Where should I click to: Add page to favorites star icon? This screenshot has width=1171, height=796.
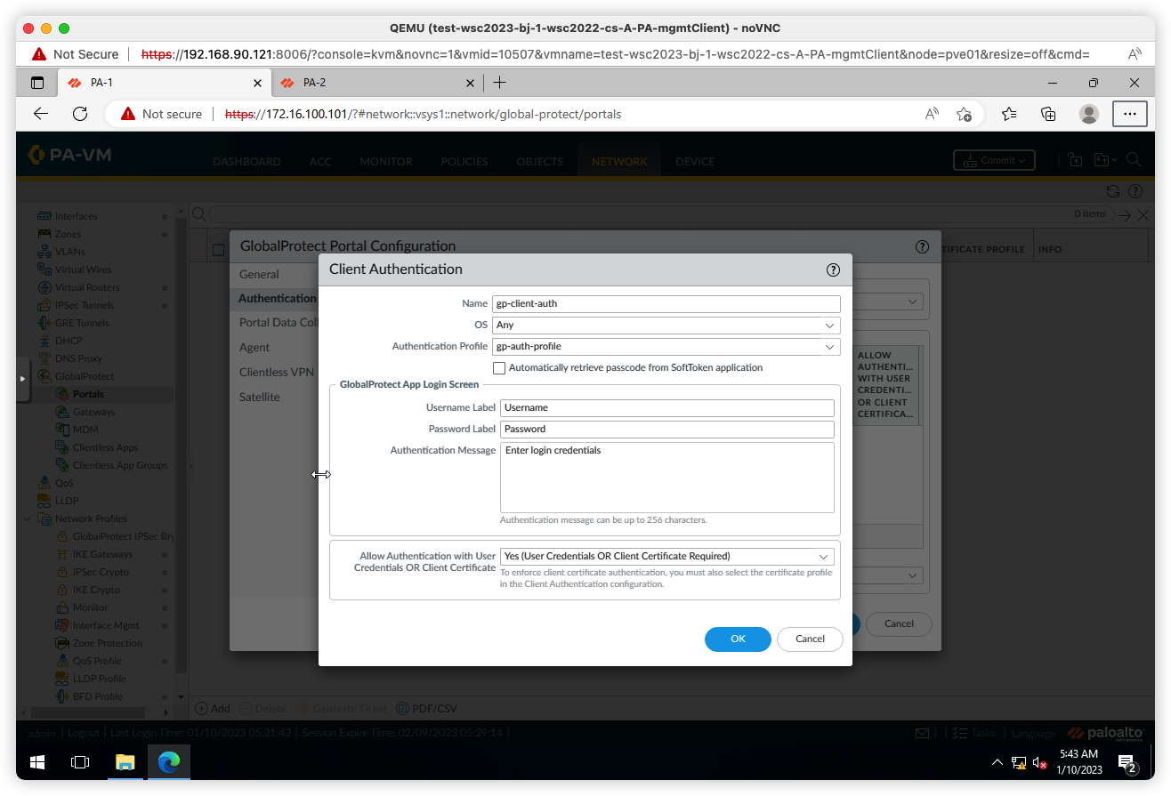coord(964,114)
